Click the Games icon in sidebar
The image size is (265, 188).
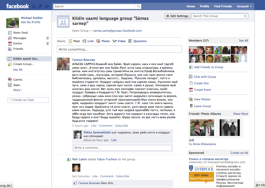point(10,79)
